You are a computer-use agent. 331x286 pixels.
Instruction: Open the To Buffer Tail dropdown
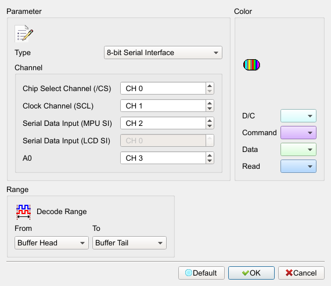[129, 242]
